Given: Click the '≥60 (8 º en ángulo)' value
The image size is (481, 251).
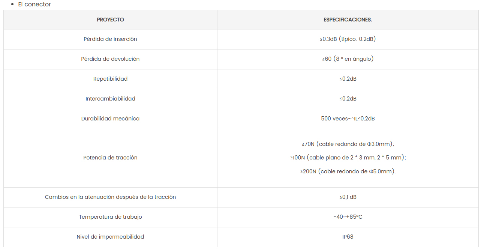Looking at the screenshot, I should pos(348,59).
